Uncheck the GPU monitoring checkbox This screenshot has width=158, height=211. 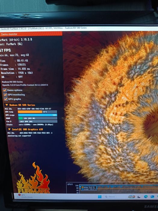[5, 95]
